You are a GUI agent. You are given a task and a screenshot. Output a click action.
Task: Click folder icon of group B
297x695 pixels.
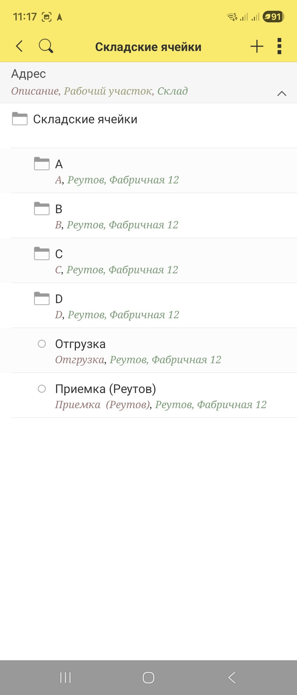pos(42,209)
